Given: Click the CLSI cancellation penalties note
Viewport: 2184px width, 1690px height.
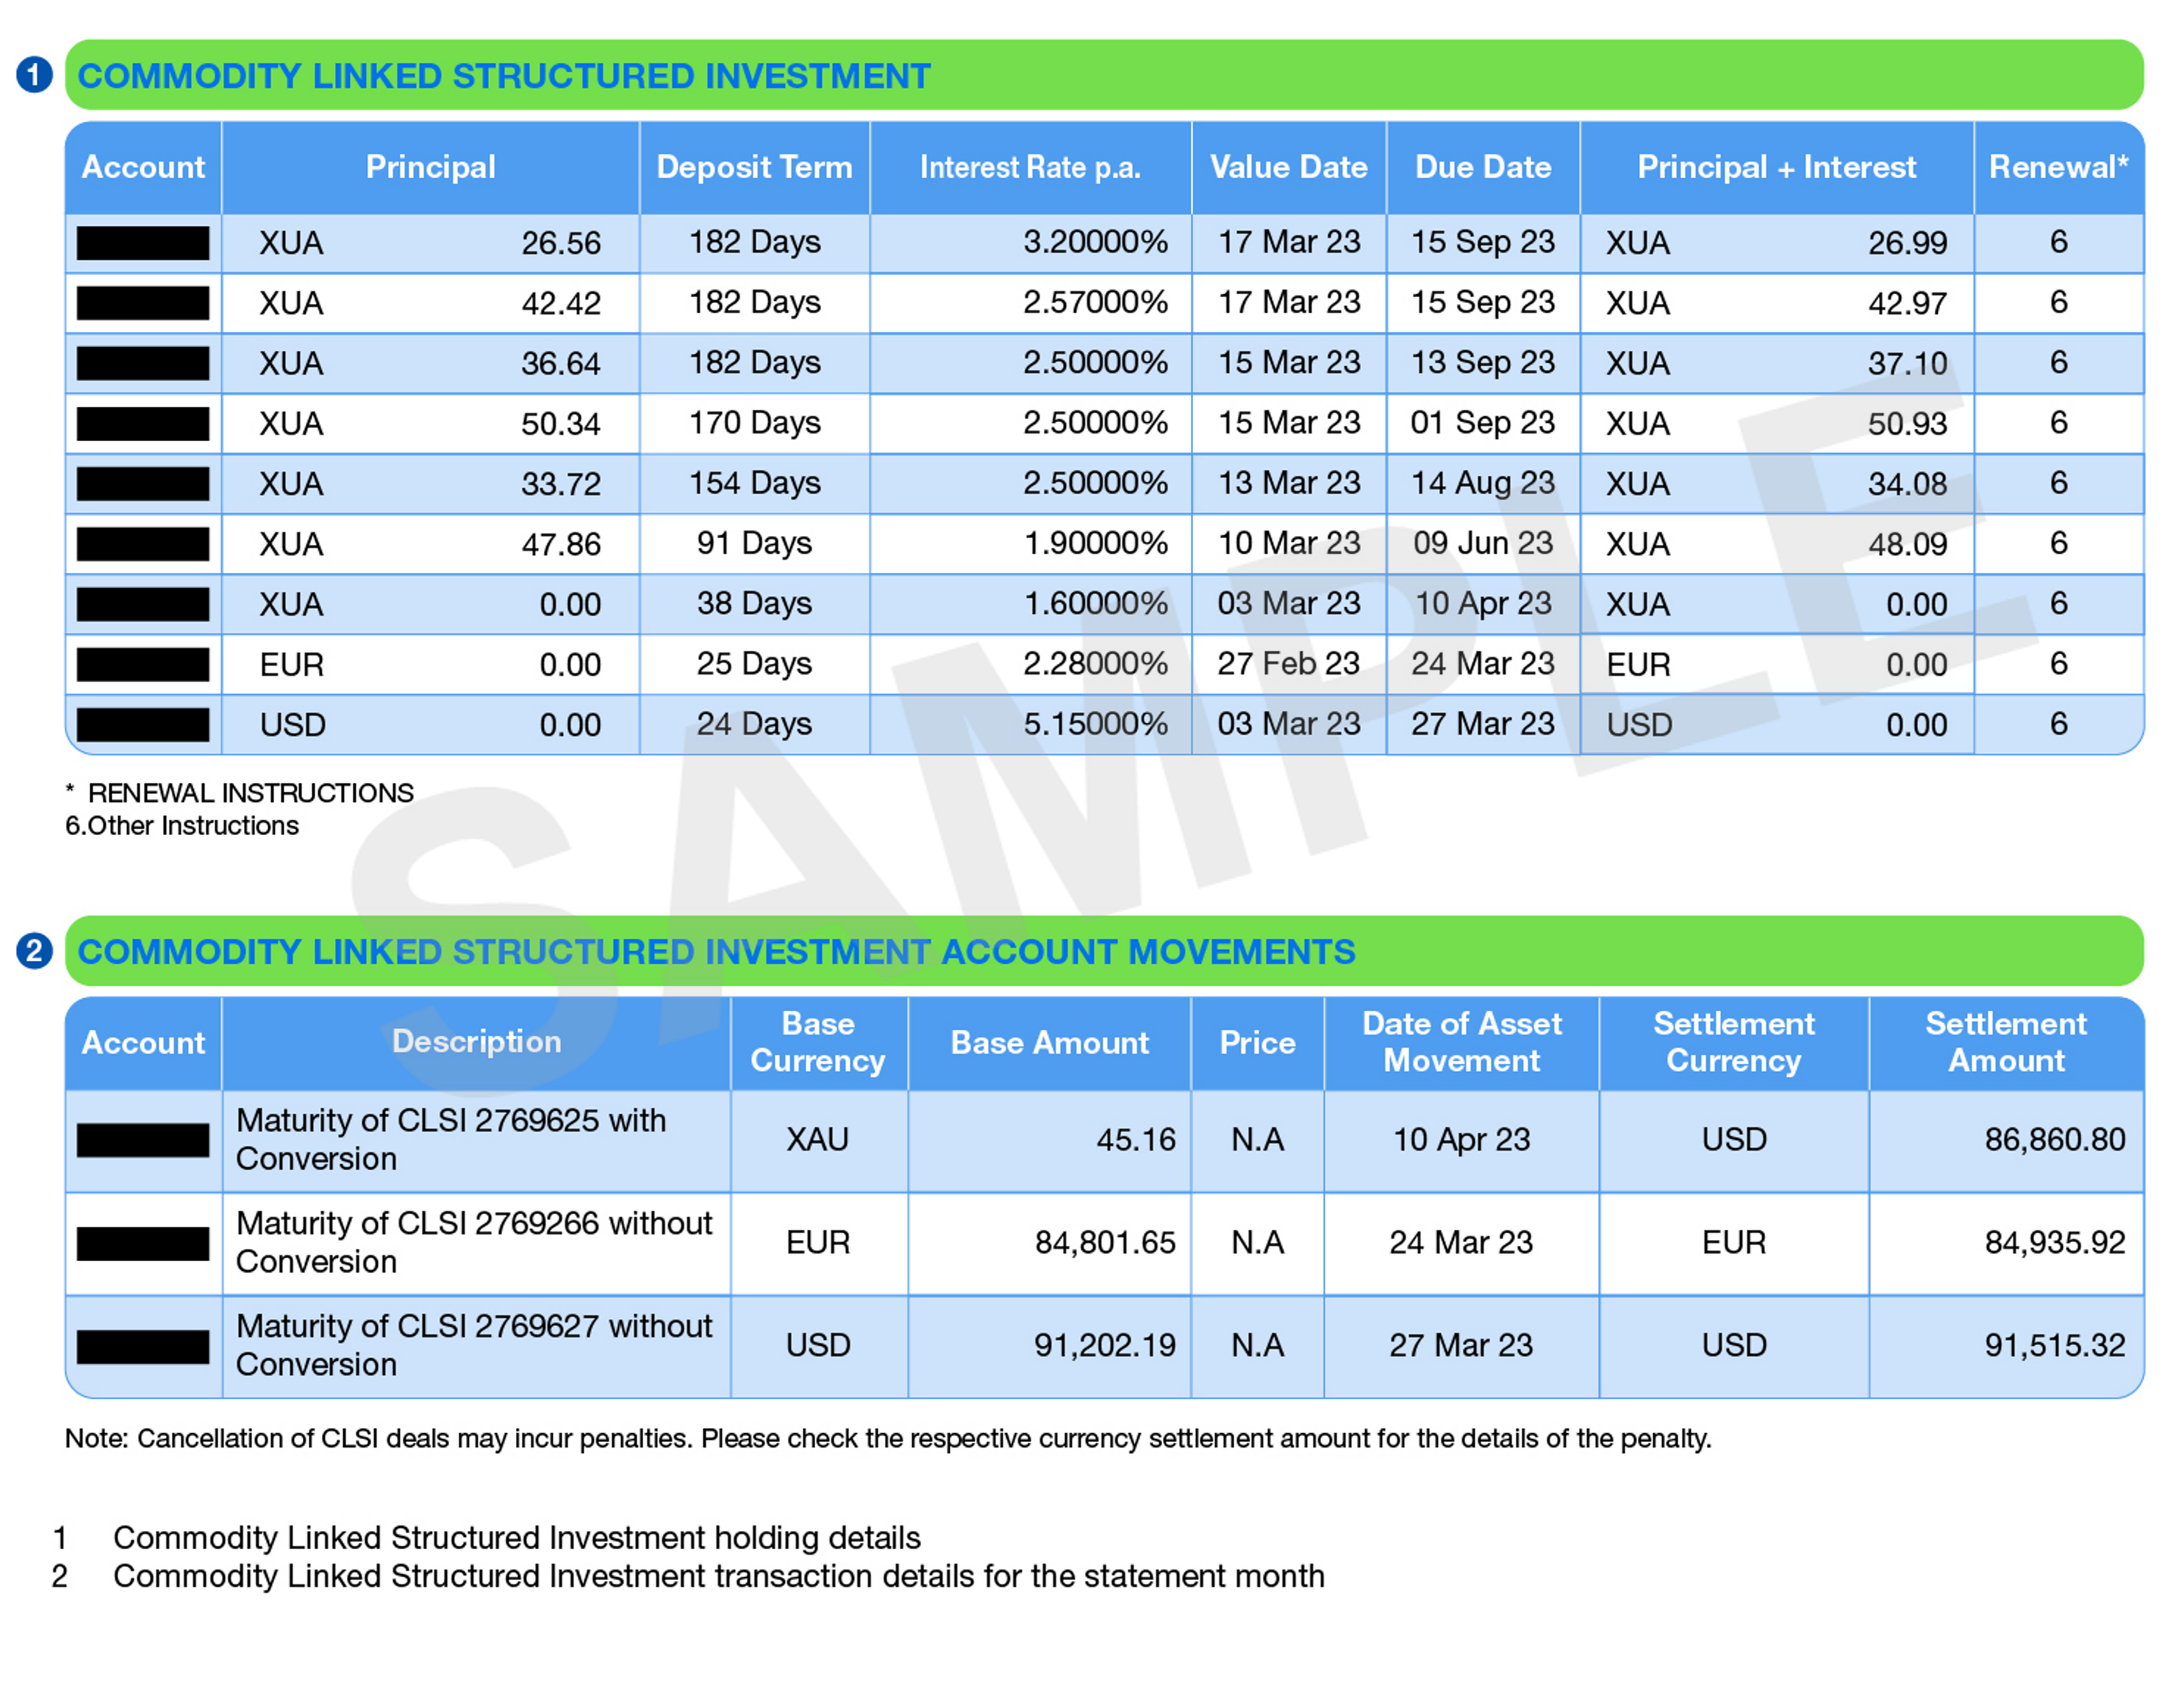Looking at the screenshot, I should tap(888, 1438).
